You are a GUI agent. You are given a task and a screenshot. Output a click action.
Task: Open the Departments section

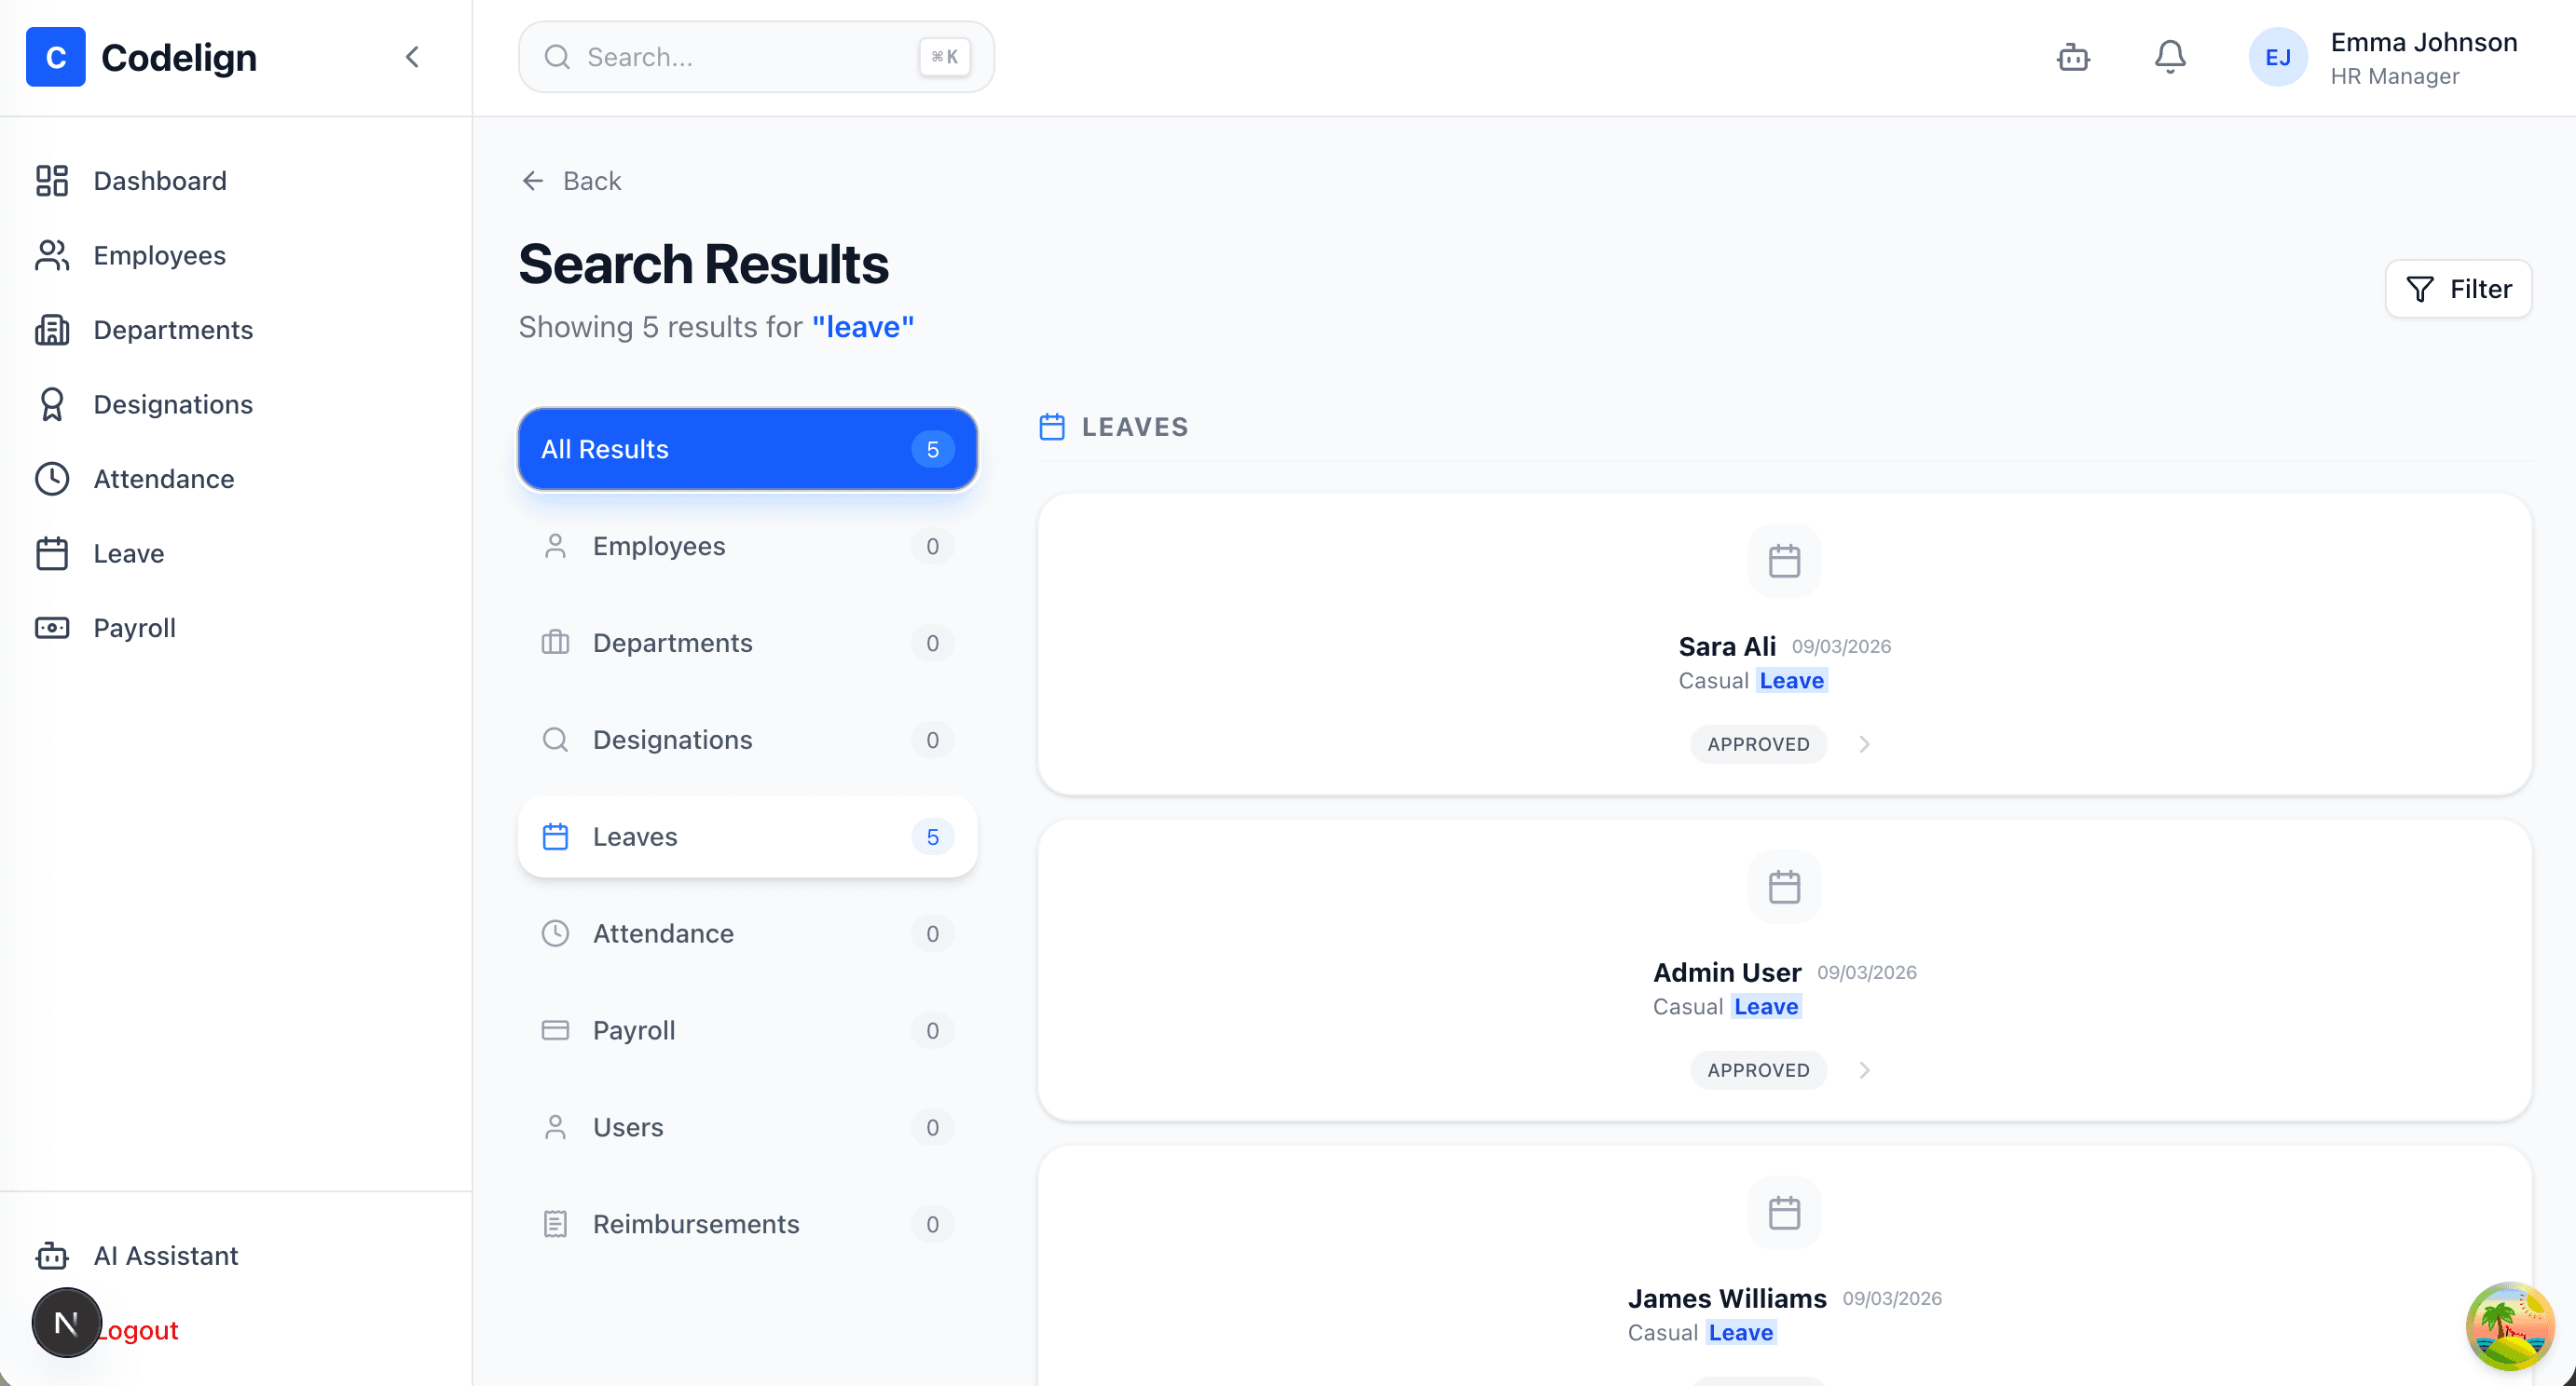(x=172, y=330)
